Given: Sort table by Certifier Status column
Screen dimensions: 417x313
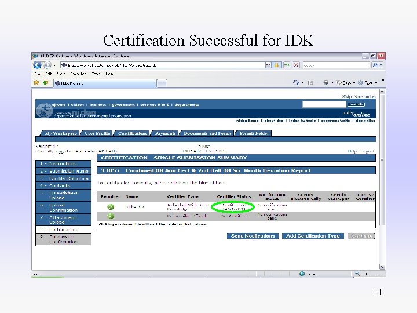Looking at the screenshot, I should (x=234, y=196).
